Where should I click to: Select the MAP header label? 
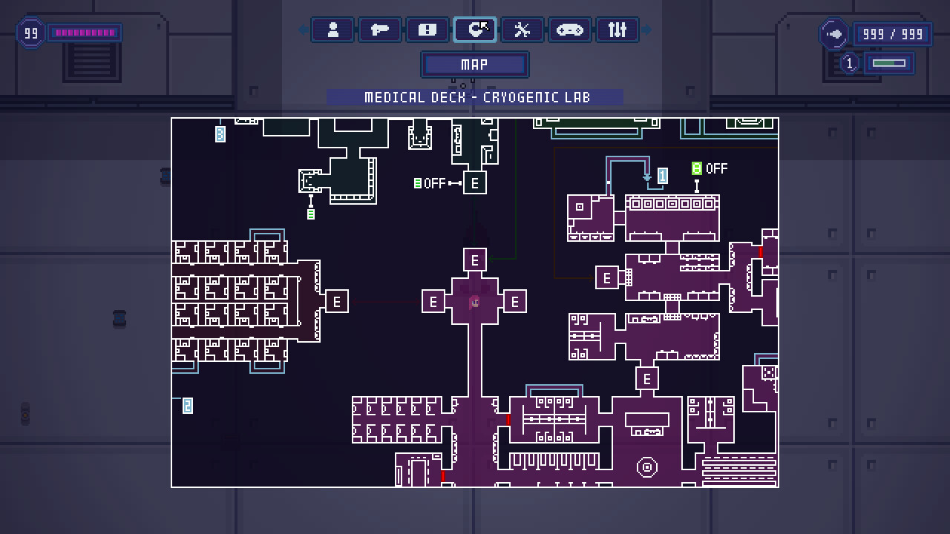[474, 65]
